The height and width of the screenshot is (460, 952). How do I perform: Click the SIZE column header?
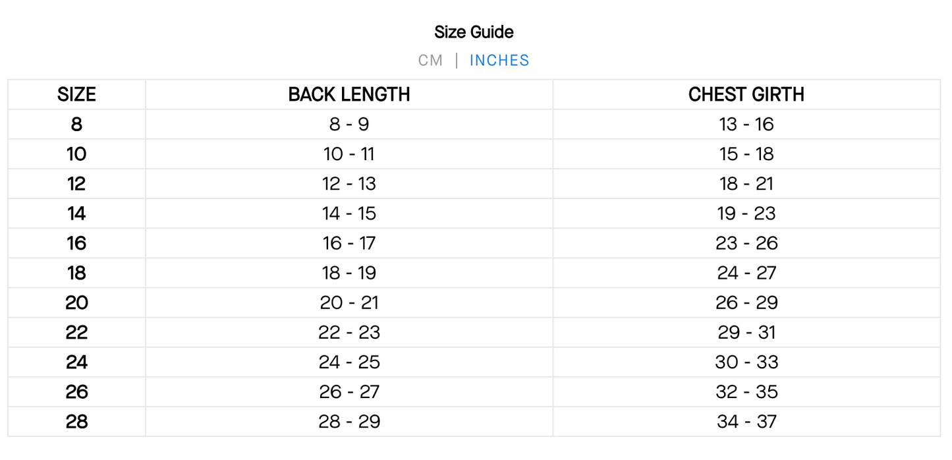coord(76,95)
